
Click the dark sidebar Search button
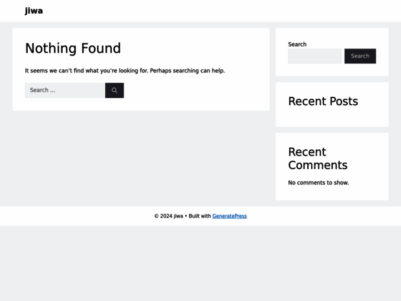pos(360,56)
